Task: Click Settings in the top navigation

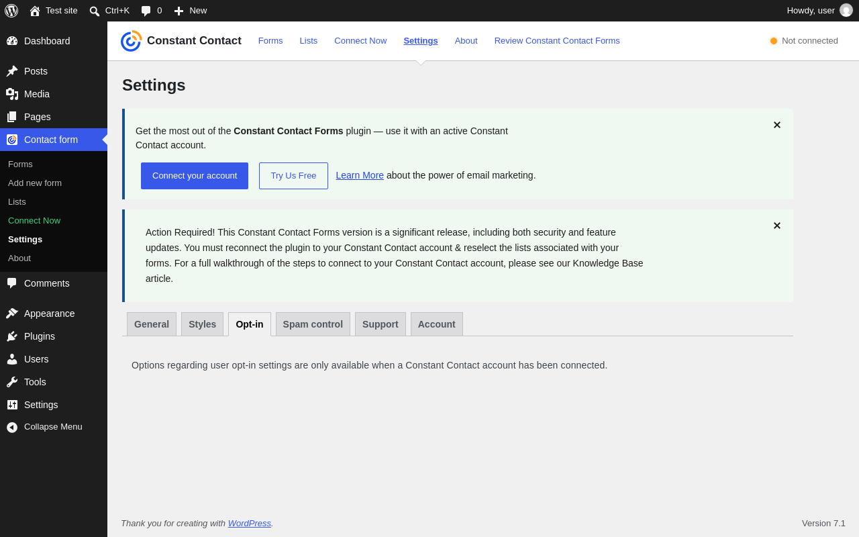Action: click(x=421, y=40)
